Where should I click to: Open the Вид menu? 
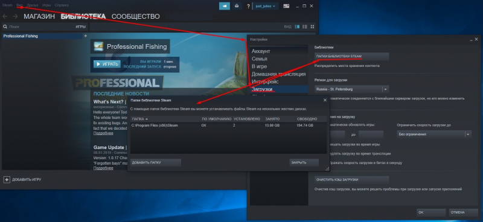(x=20, y=5)
